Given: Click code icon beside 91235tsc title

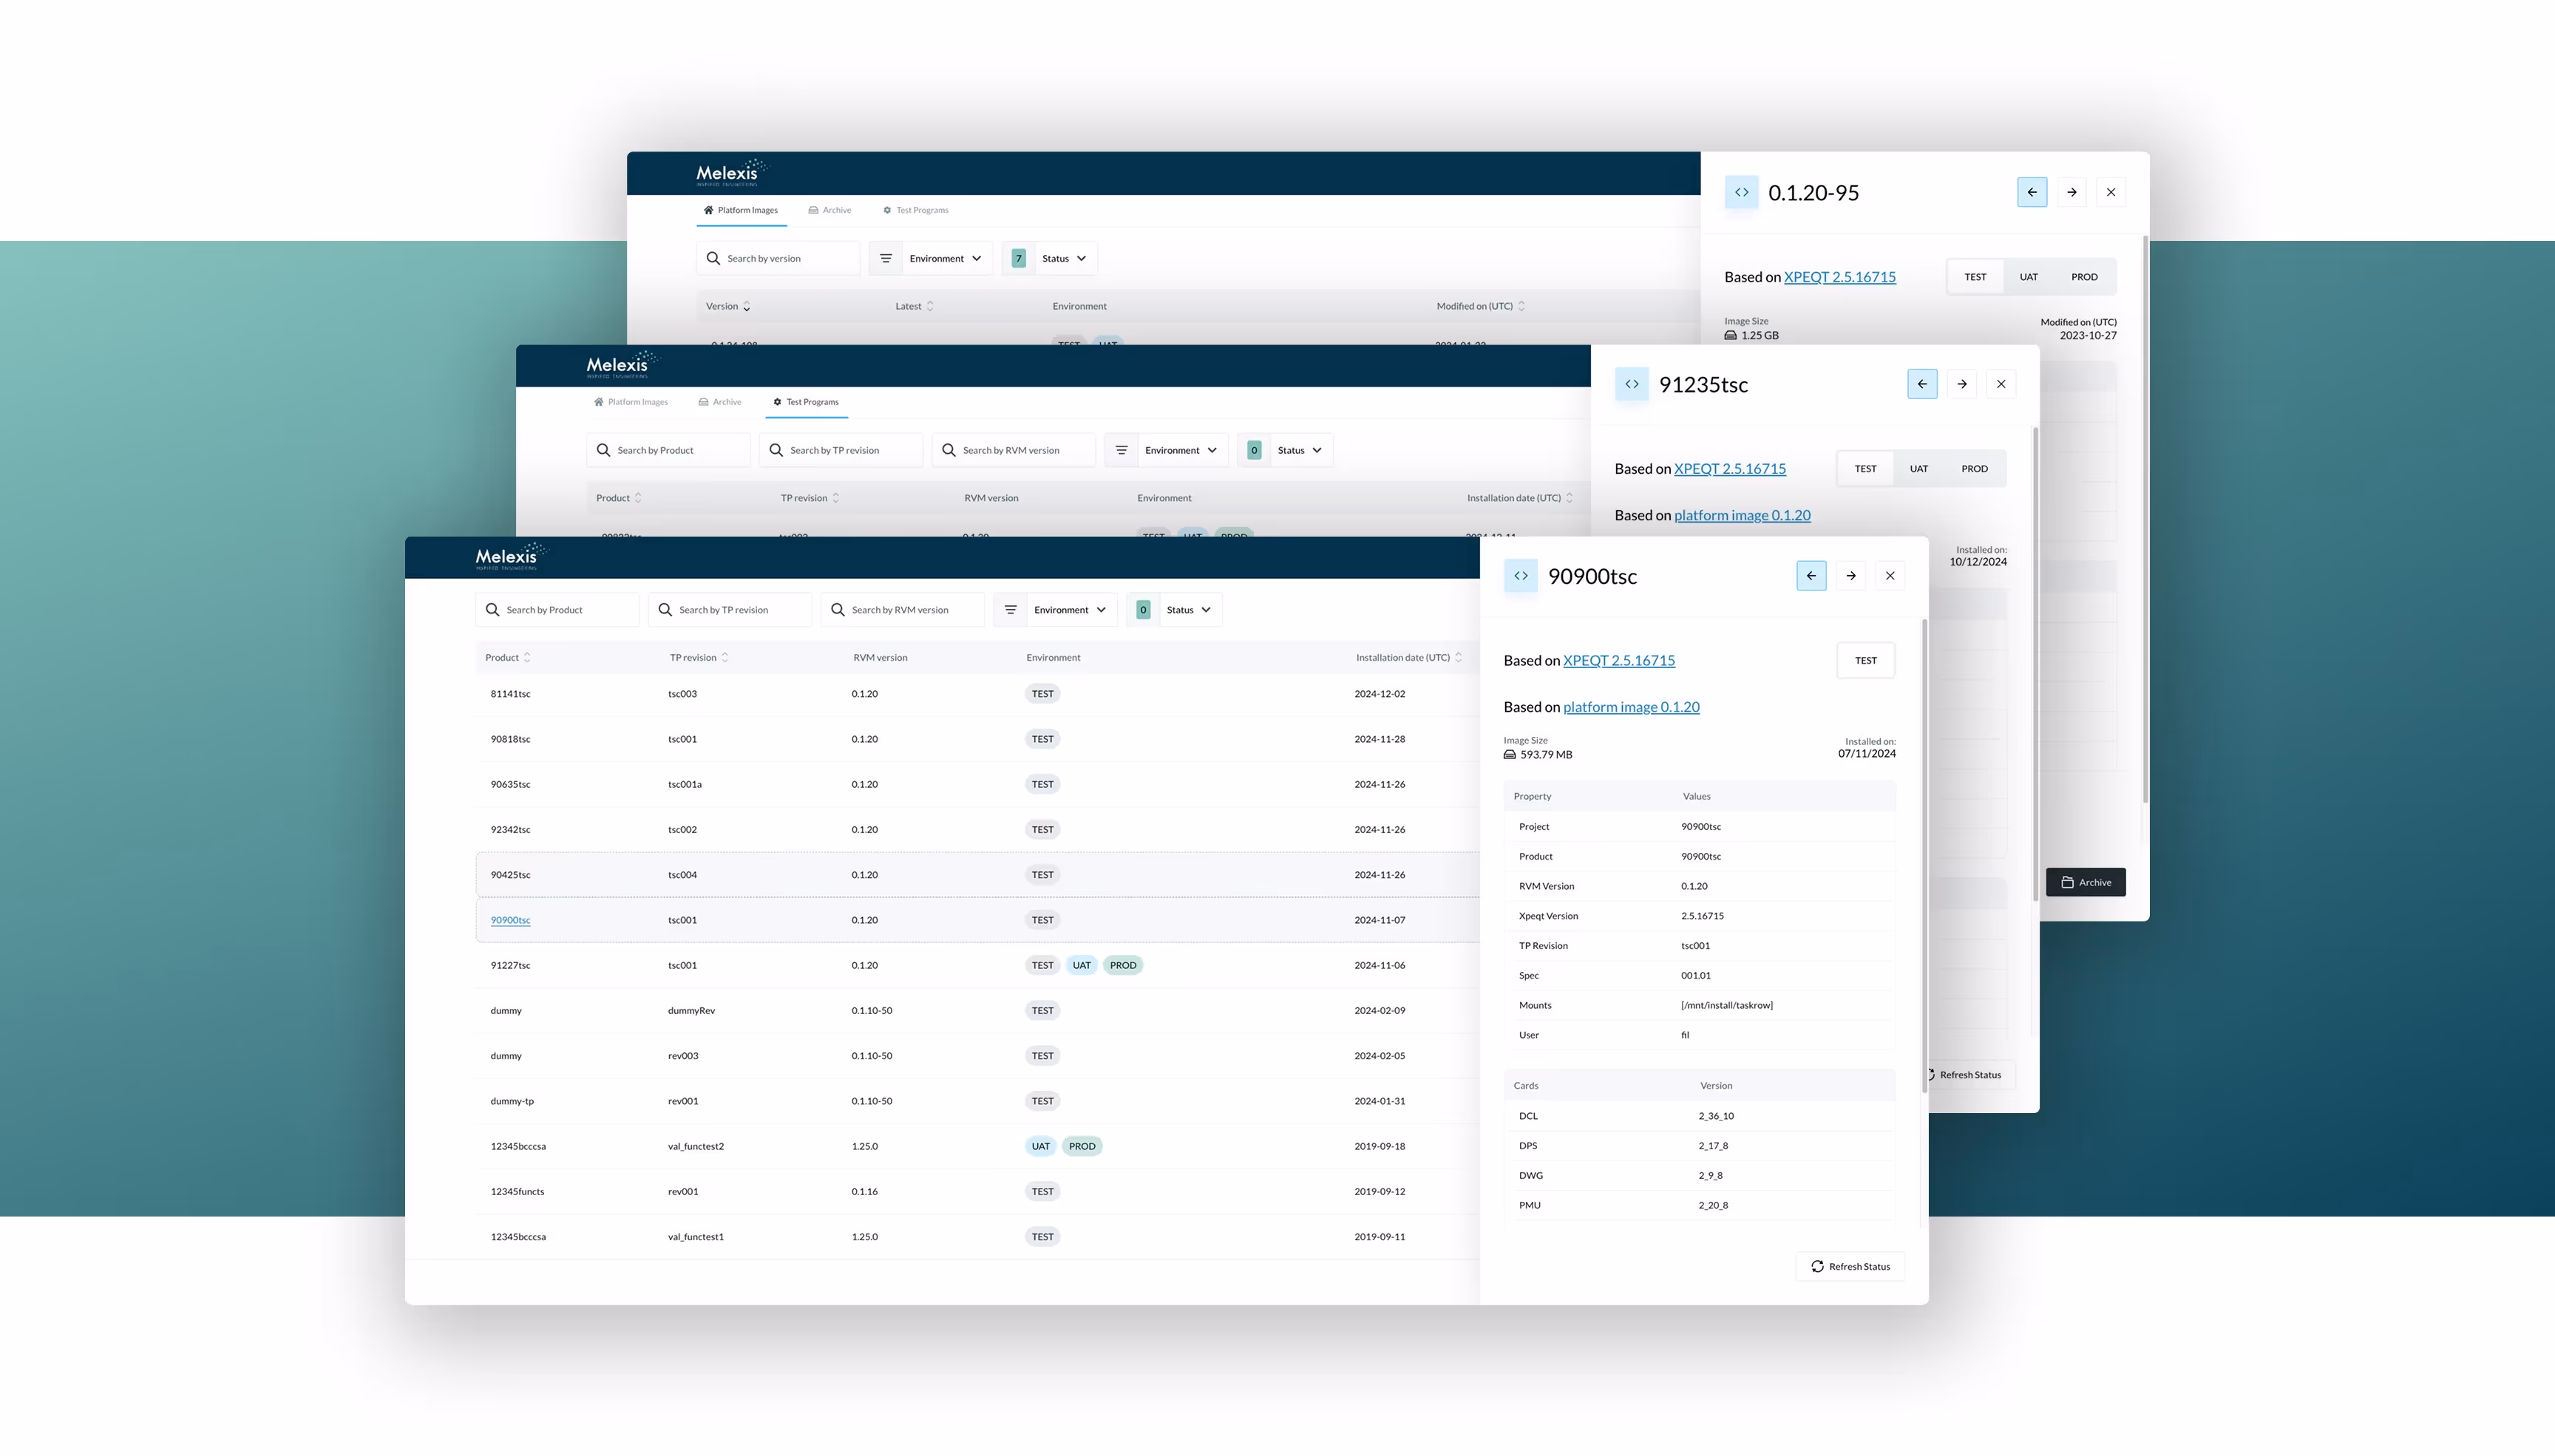Looking at the screenshot, I should pyautogui.click(x=1631, y=384).
